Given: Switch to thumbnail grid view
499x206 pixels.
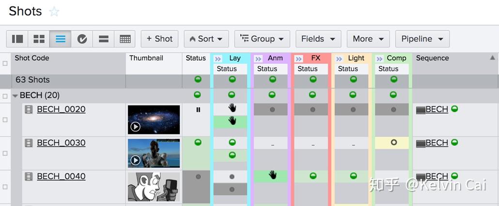Looking at the screenshot, I should pos(39,39).
